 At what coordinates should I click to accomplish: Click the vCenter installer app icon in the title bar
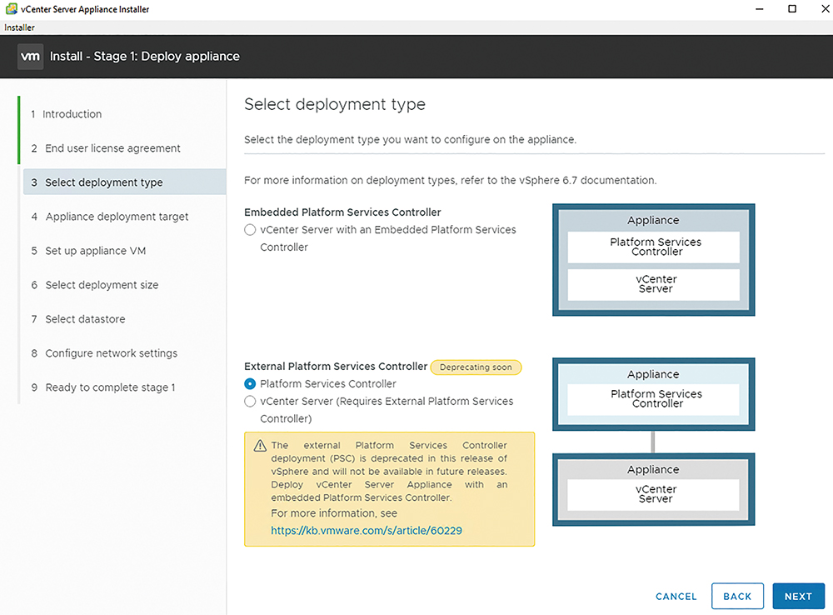pos(11,9)
